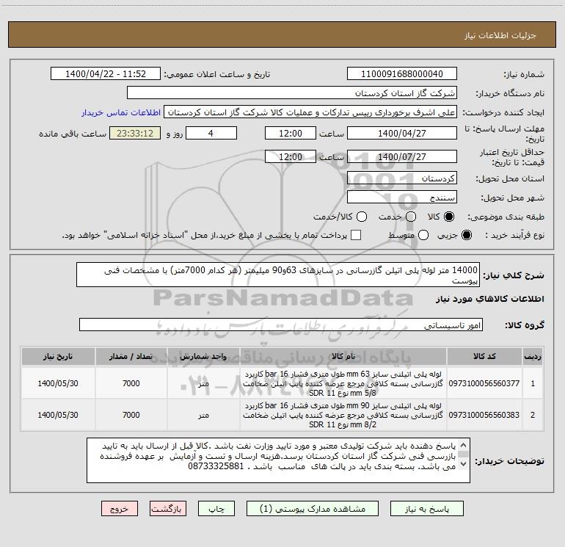Click scroll up arrow in buyer notes
Viewport: 565px width, 547px height.
coord(464,445)
